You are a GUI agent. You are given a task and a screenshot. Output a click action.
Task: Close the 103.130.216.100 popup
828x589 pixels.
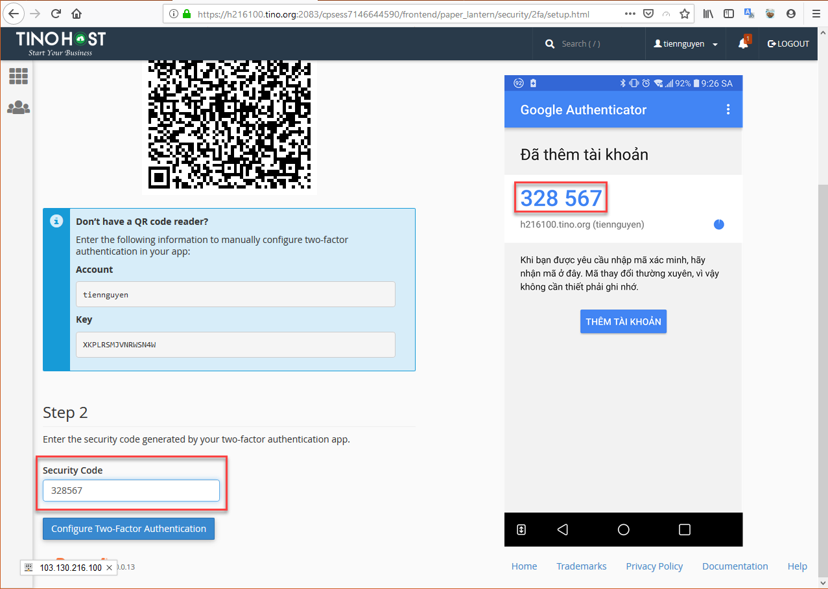pos(110,568)
